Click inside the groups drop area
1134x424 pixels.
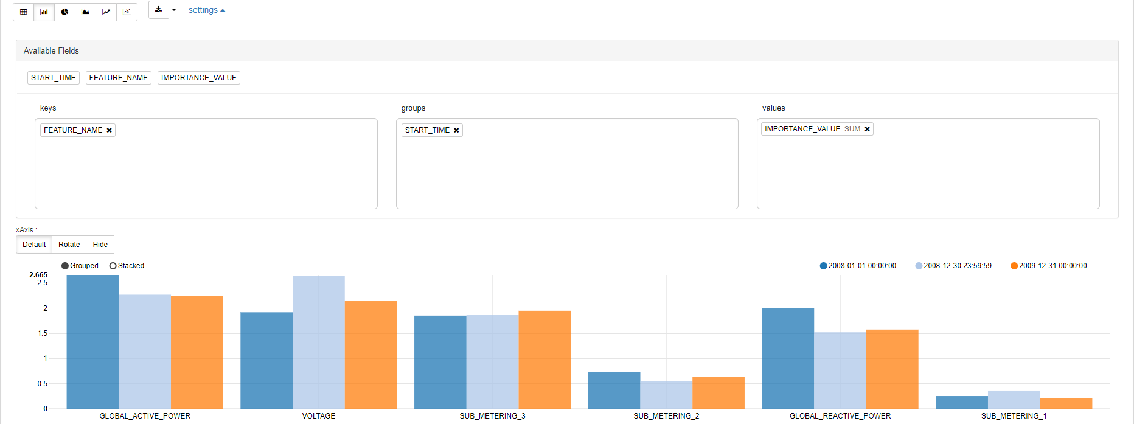[567, 164]
